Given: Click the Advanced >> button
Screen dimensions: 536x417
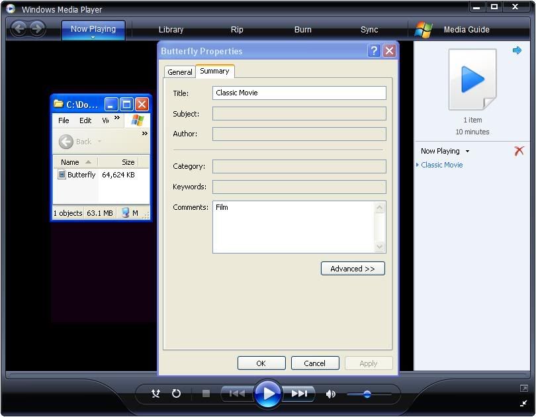Looking at the screenshot, I should coord(353,269).
